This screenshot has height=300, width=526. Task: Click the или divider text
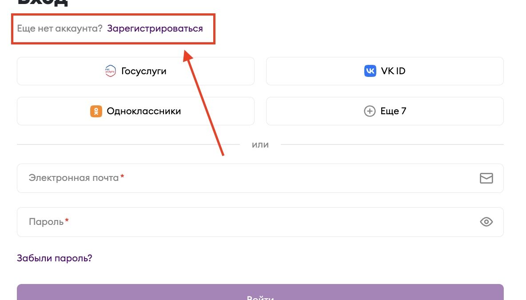pyautogui.click(x=260, y=144)
